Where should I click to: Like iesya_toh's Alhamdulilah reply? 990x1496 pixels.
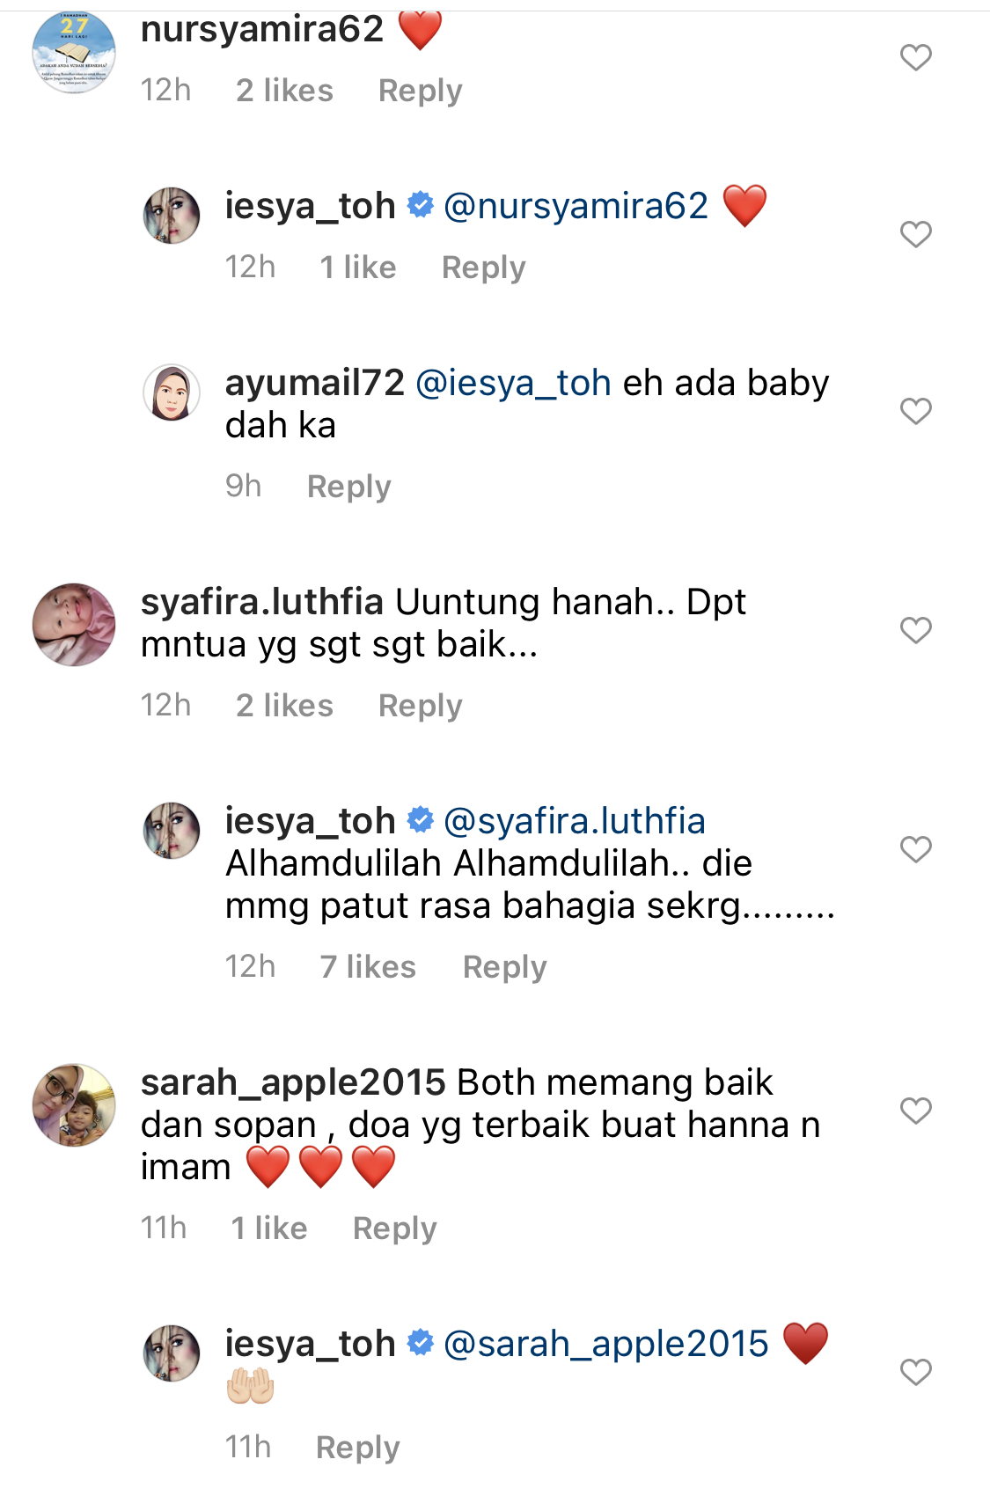pyautogui.click(x=916, y=849)
